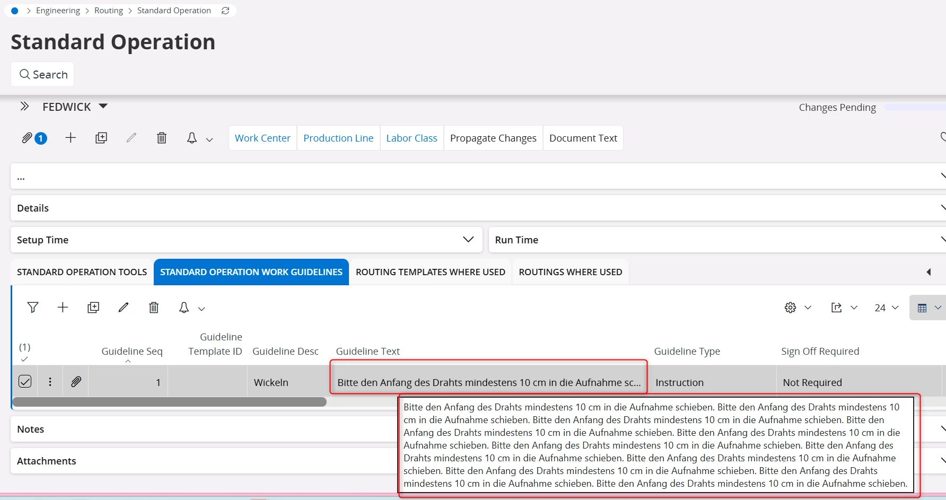946x500 pixels.
Task: Open the Work Center link
Action: coord(262,138)
